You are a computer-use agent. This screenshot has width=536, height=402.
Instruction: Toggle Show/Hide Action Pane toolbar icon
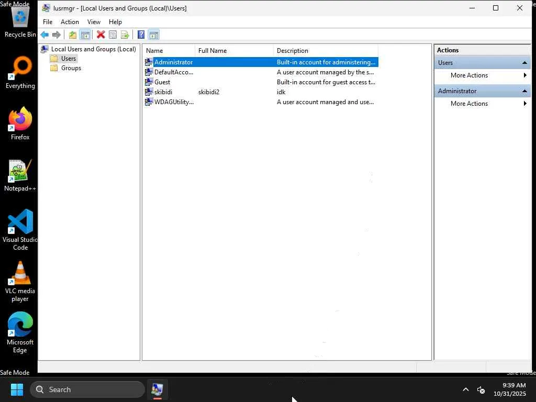154,35
